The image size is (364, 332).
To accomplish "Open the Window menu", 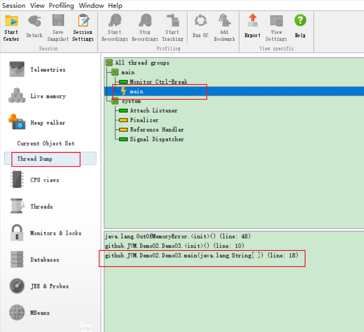I will 91,6.
